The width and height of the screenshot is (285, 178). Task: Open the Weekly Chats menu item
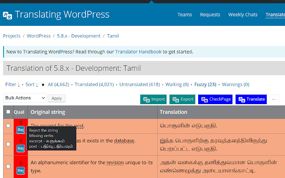pyautogui.click(x=243, y=15)
